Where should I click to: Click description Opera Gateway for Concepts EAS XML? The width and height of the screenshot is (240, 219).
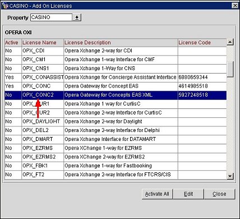coord(108,95)
